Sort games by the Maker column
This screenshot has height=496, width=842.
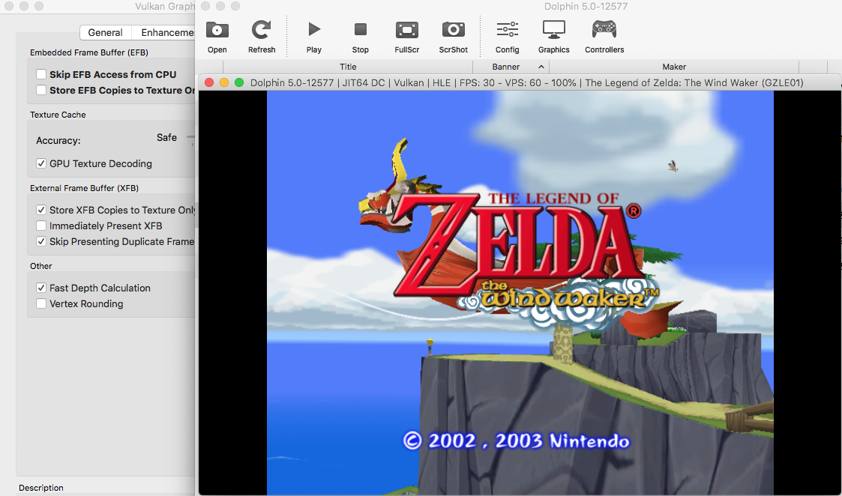click(x=673, y=66)
